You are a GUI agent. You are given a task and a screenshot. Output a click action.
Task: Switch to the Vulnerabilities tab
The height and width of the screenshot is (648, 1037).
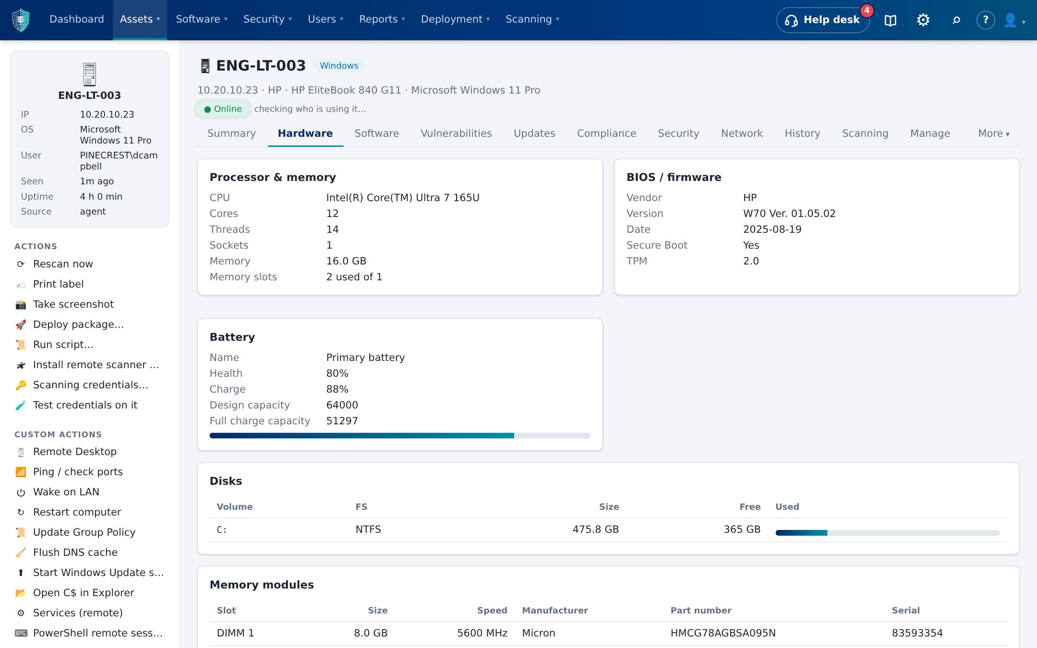pos(456,133)
